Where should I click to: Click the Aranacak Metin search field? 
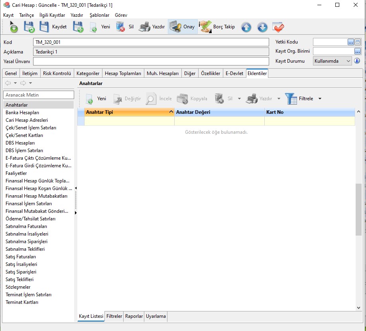[39, 95]
